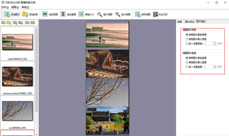
Task: Select 使用图片最小高度 radio option
Action: tap(187, 62)
